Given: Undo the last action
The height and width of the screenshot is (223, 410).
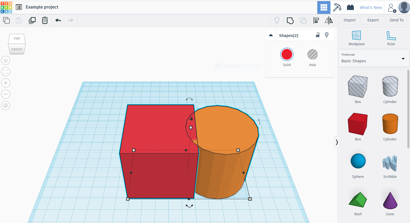Looking at the screenshot, I should (x=58, y=20).
